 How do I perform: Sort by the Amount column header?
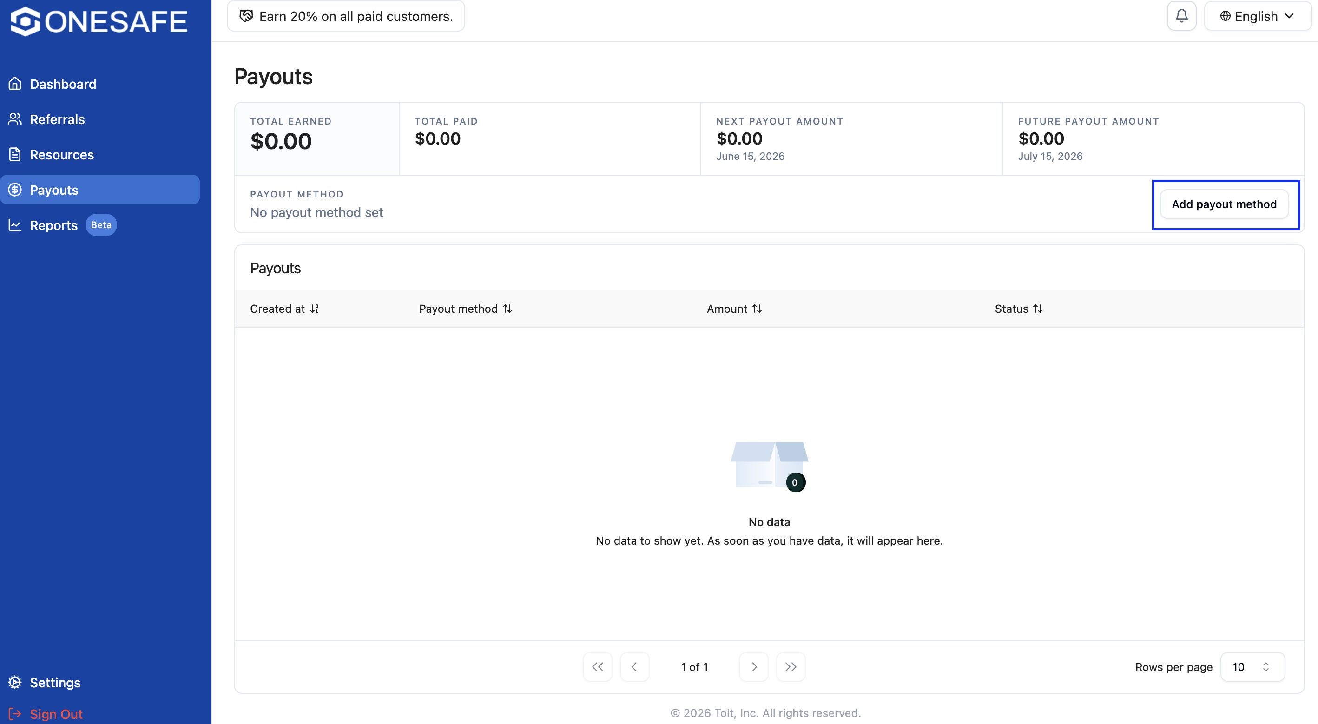click(734, 309)
